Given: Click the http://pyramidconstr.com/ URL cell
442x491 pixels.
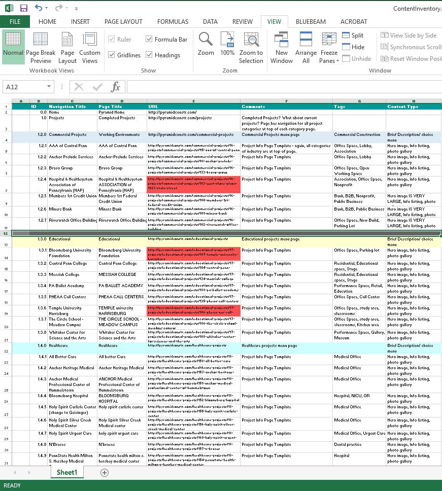Looking at the screenshot, I should (193, 112).
